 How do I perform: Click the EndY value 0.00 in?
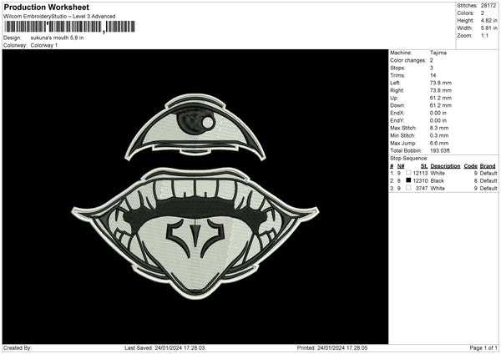(438, 120)
